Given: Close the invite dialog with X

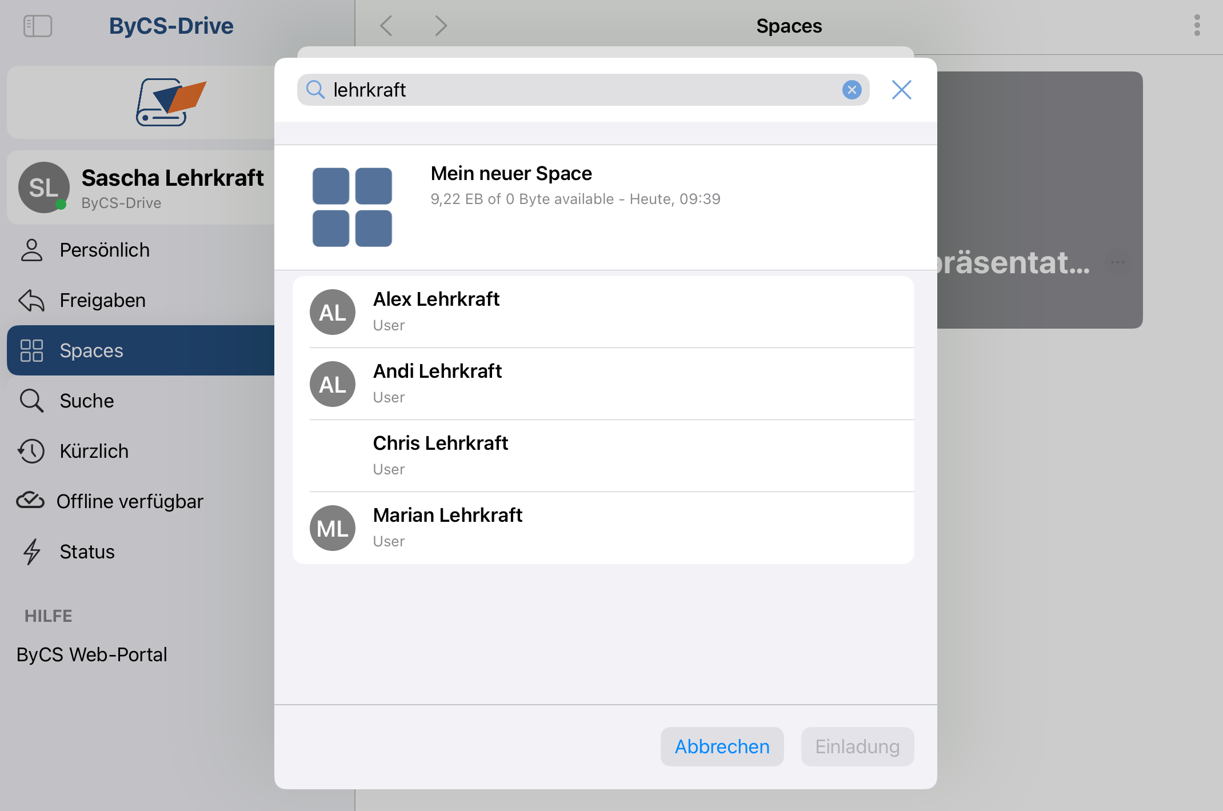Looking at the screenshot, I should tap(901, 90).
